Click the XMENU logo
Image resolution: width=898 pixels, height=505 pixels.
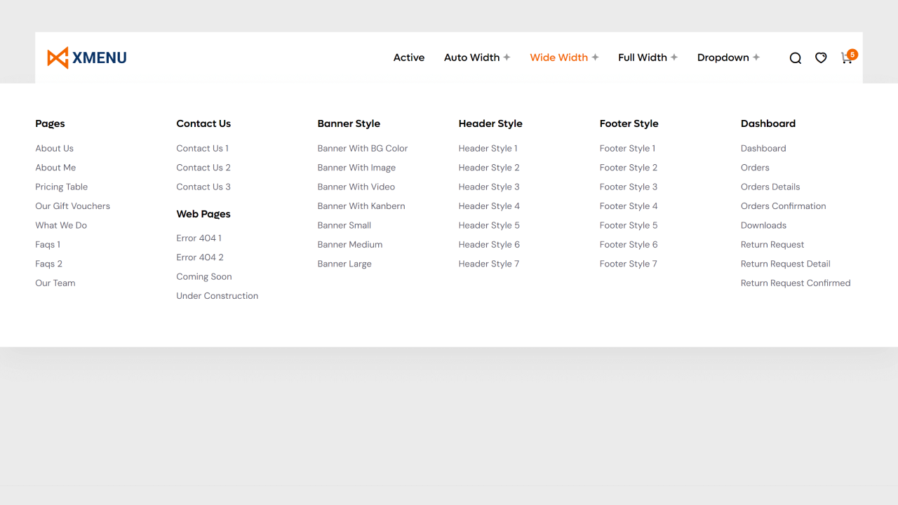[86, 58]
